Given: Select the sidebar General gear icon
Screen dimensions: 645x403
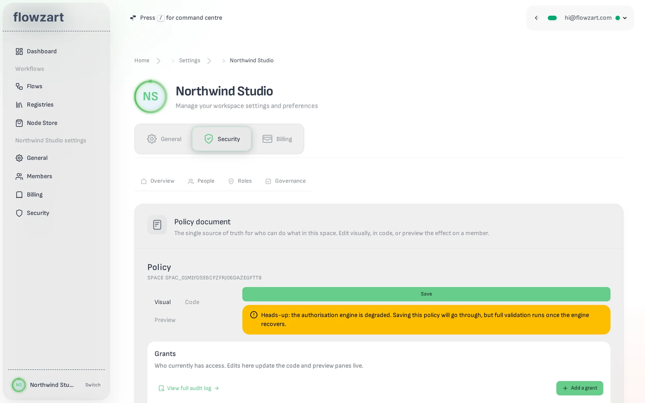Looking at the screenshot, I should click(x=19, y=158).
